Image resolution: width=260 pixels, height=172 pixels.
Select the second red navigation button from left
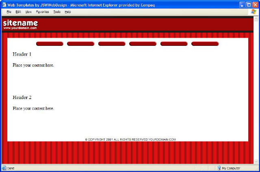click(80, 44)
